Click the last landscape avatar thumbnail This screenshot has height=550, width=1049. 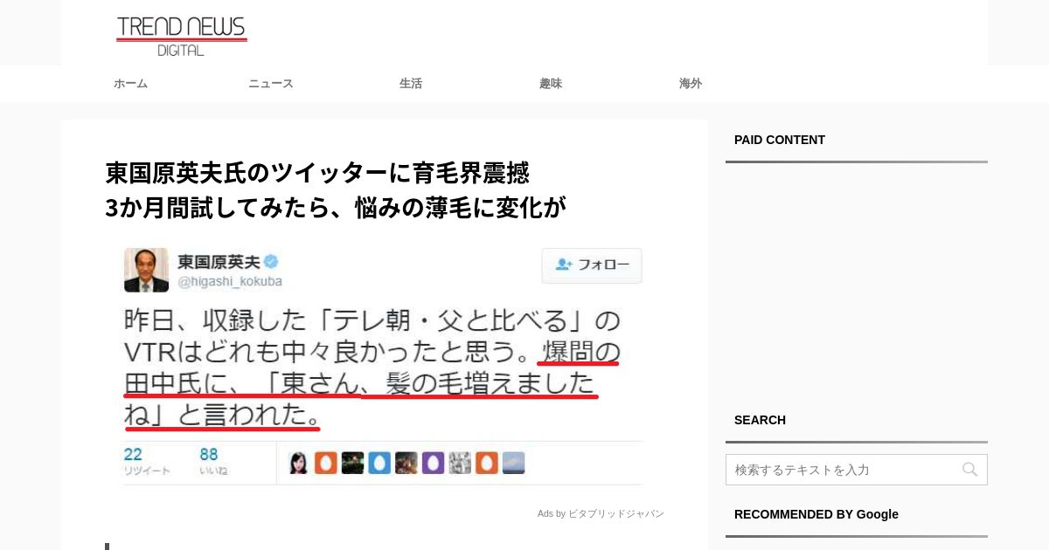tap(513, 463)
